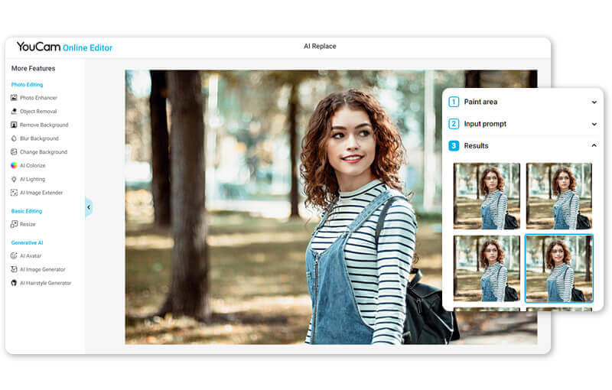This screenshot has height=390, width=612.
Task: Click the Remove Background icon
Action: coord(14,125)
